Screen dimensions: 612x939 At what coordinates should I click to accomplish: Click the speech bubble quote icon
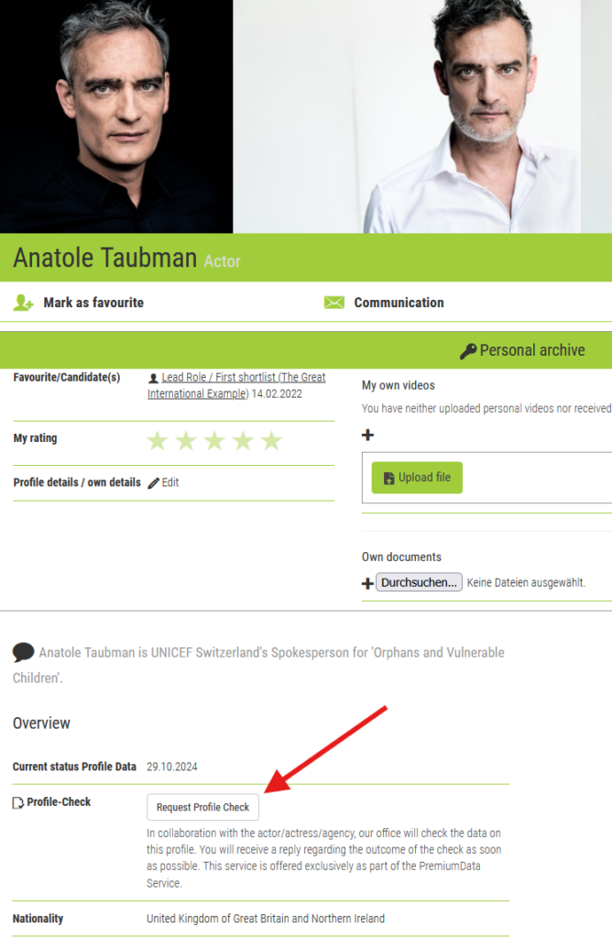coord(23,652)
